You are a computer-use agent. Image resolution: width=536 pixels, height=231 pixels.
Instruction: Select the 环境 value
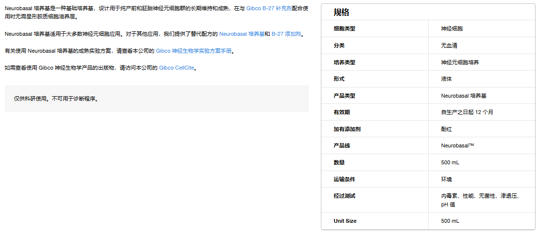tap(447, 179)
